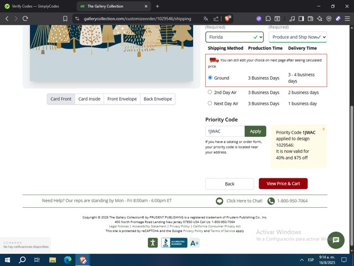Show hidden system tray icons
Screen dimensions: 354x266
point(301,260)
